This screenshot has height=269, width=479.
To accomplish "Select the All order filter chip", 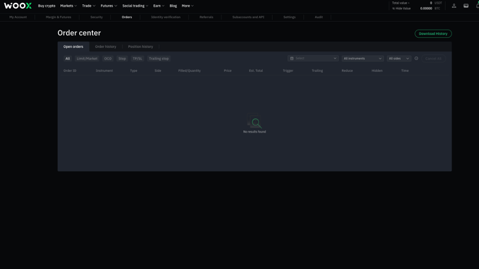I will 67,59.
